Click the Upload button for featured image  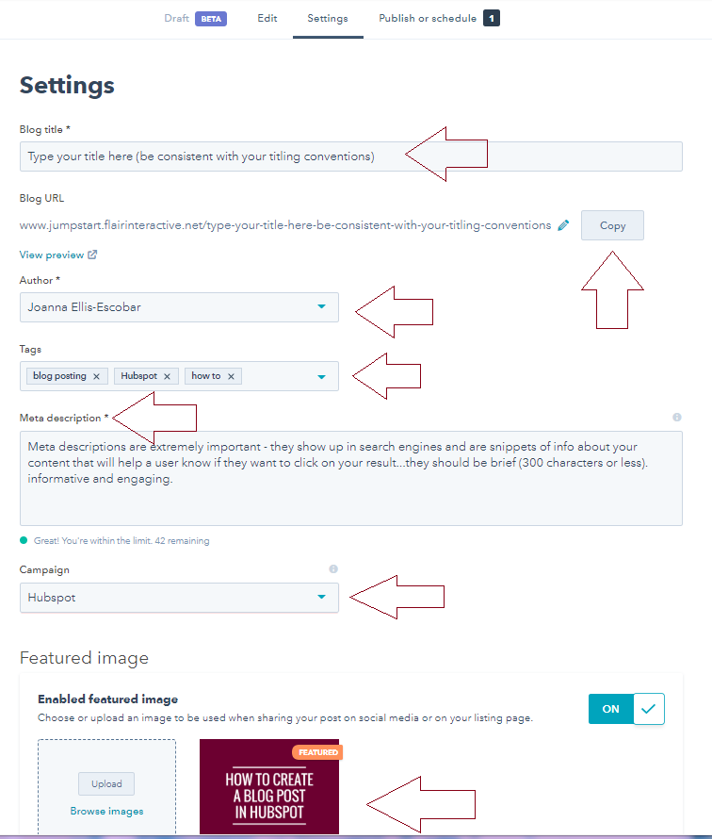click(106, 783)
